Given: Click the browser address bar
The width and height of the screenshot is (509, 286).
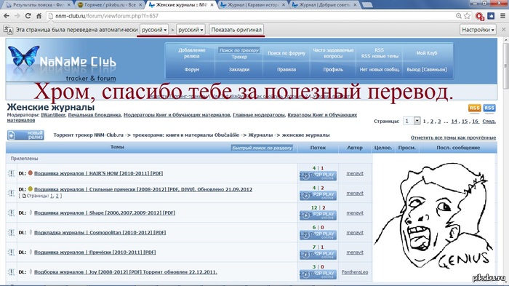Looking at the screenshot, I should point(250,16).
